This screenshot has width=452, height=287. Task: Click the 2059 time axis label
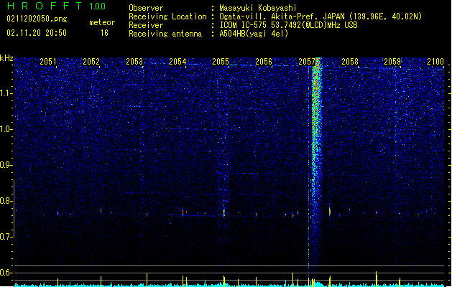pyautogui.click(x=392, y=62)
